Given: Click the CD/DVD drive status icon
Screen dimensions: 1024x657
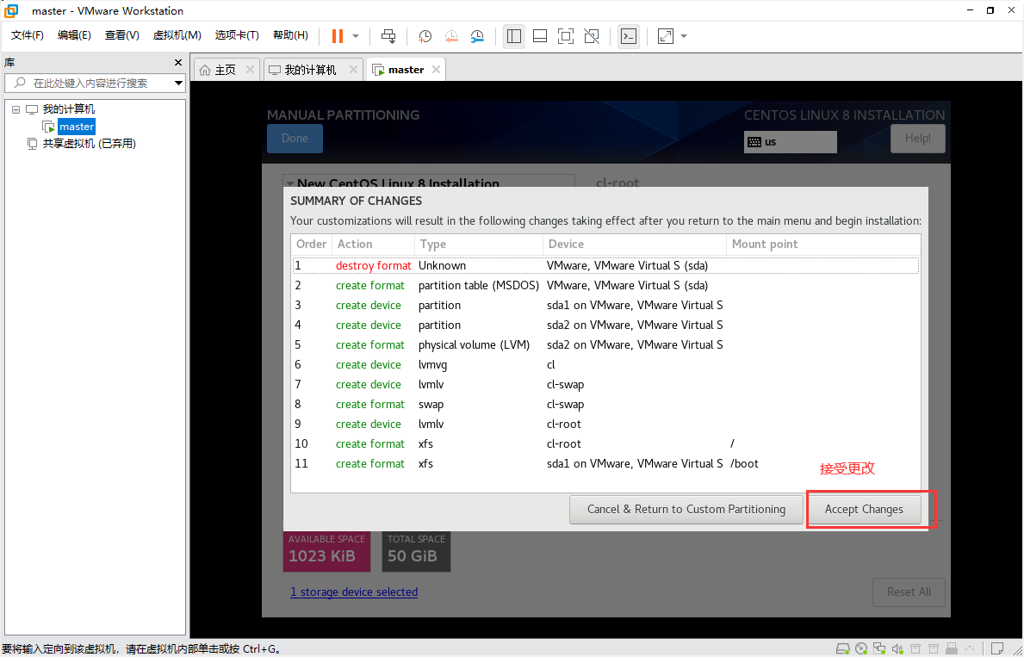Looking at the screenshot, I should [861, 648].
